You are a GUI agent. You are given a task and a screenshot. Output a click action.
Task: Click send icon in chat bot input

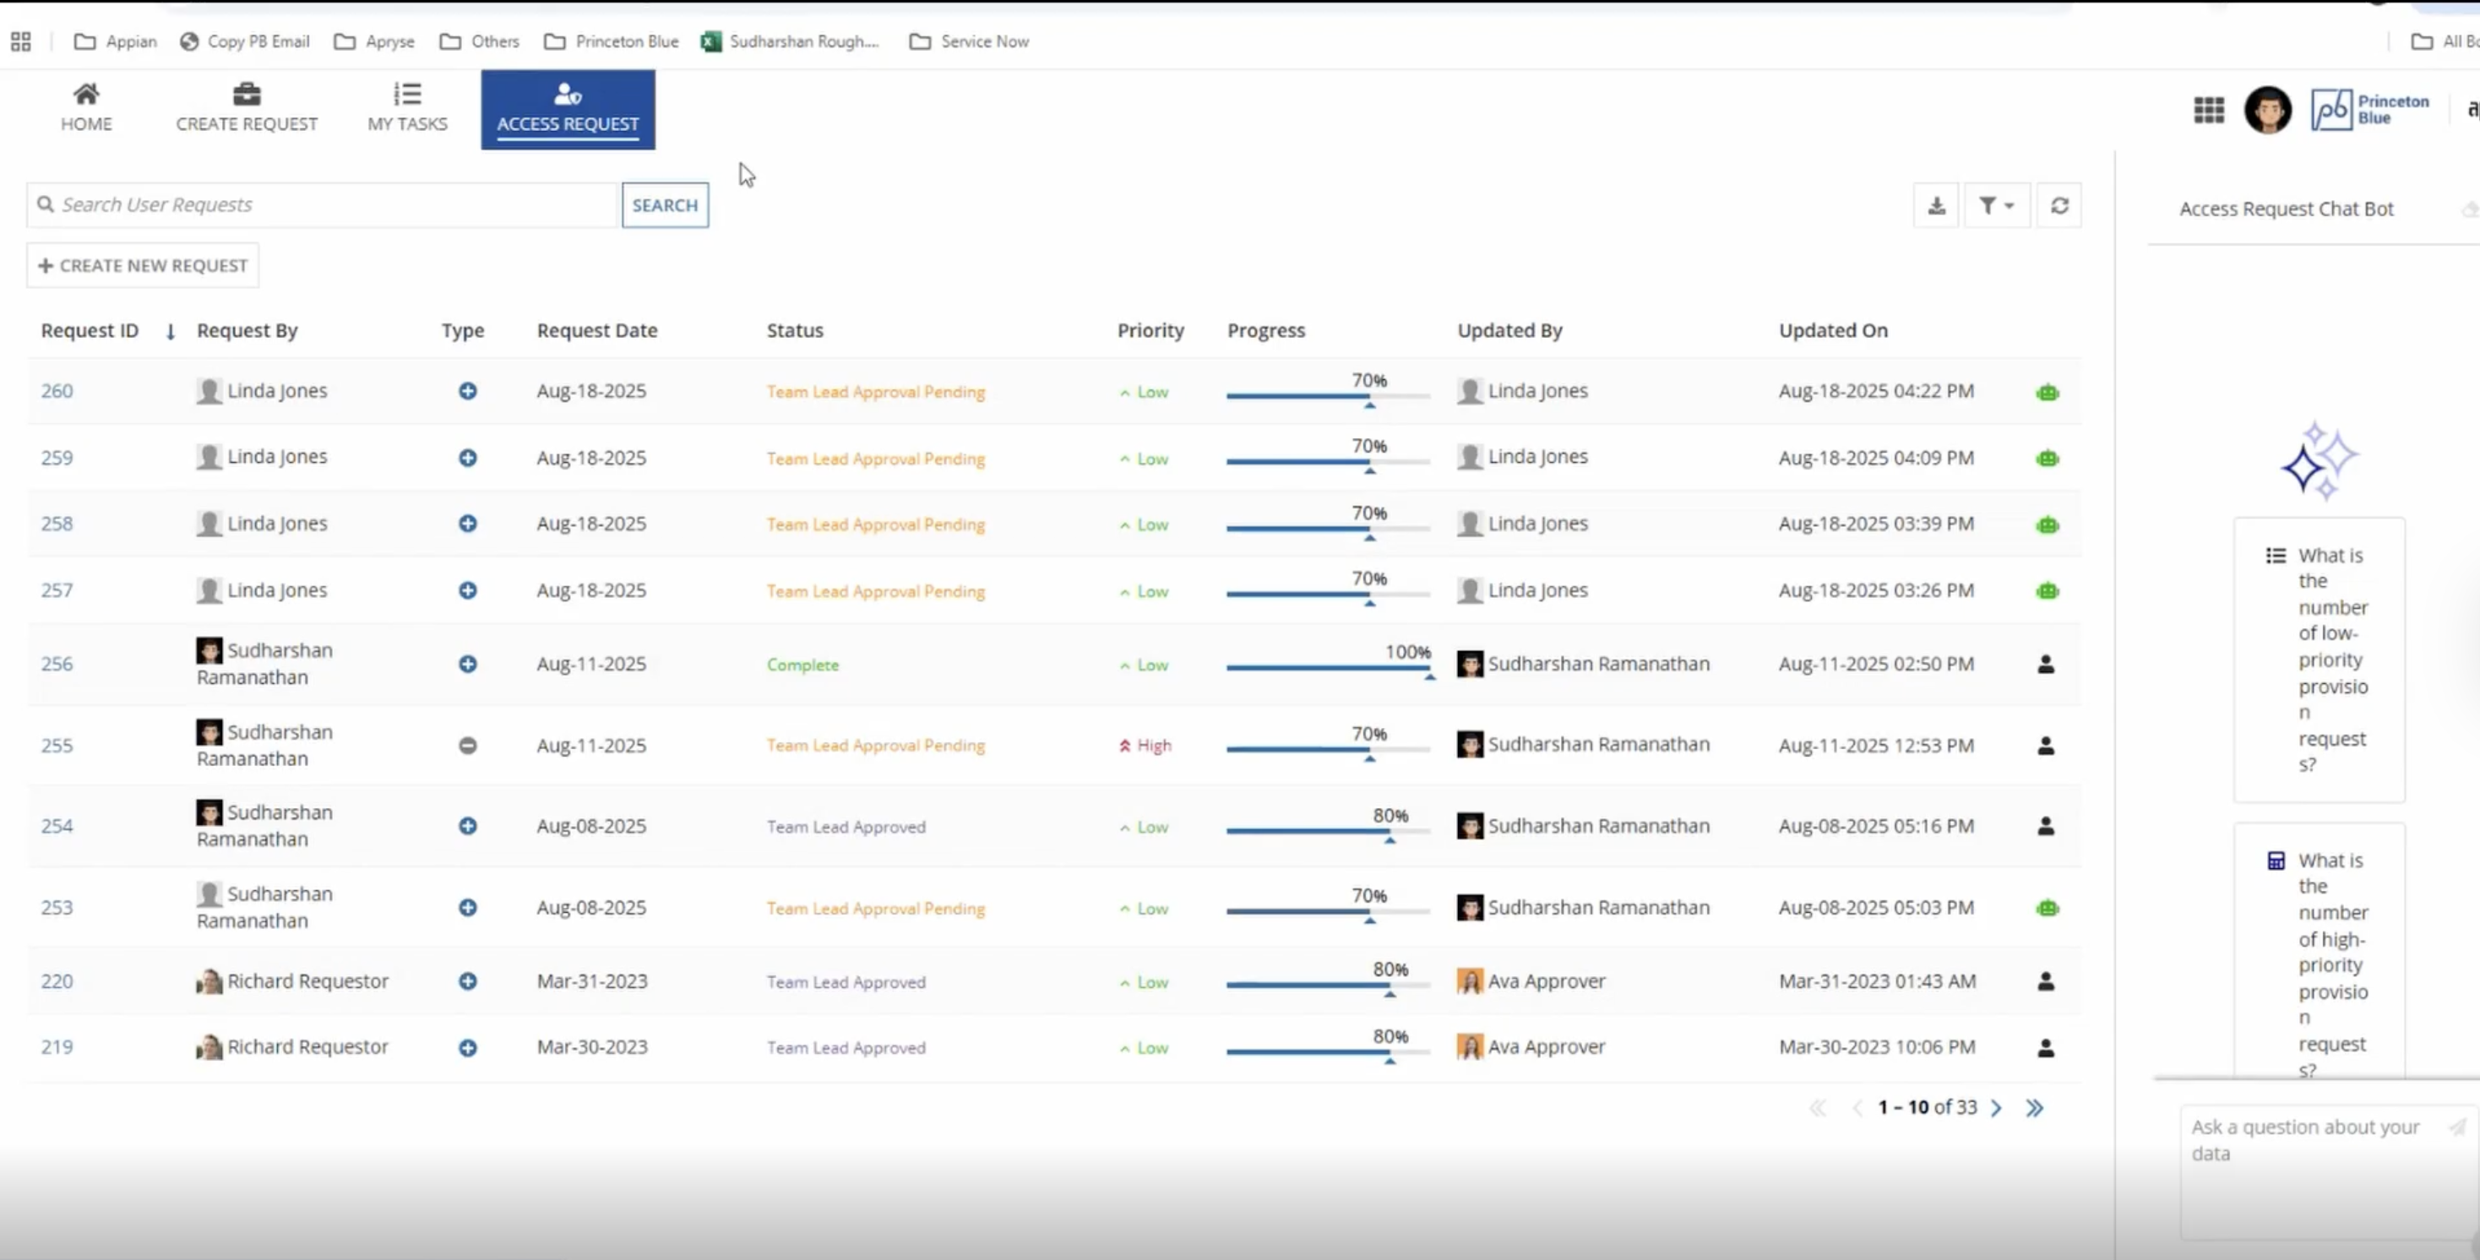[2457, 1127]
